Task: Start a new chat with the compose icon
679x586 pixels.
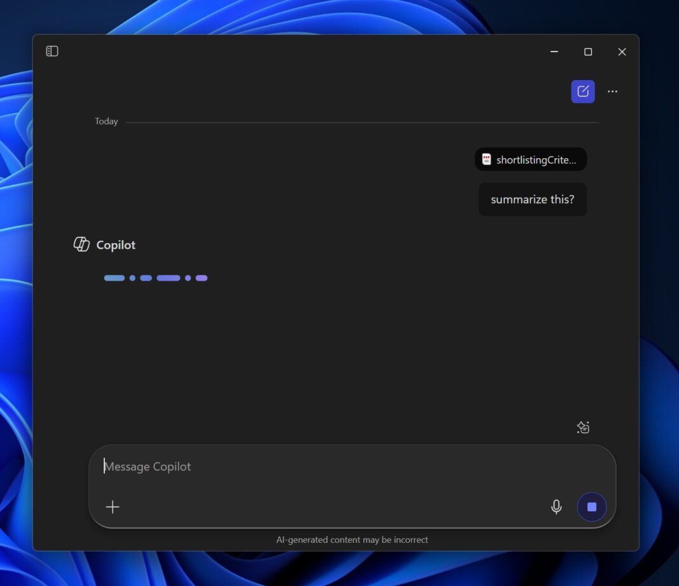Action: pyautogui.click(x=582, y=91)
